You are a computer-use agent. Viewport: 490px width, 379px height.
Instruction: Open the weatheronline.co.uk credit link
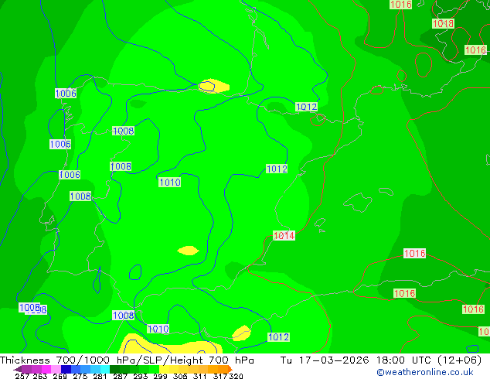[425, 372]
